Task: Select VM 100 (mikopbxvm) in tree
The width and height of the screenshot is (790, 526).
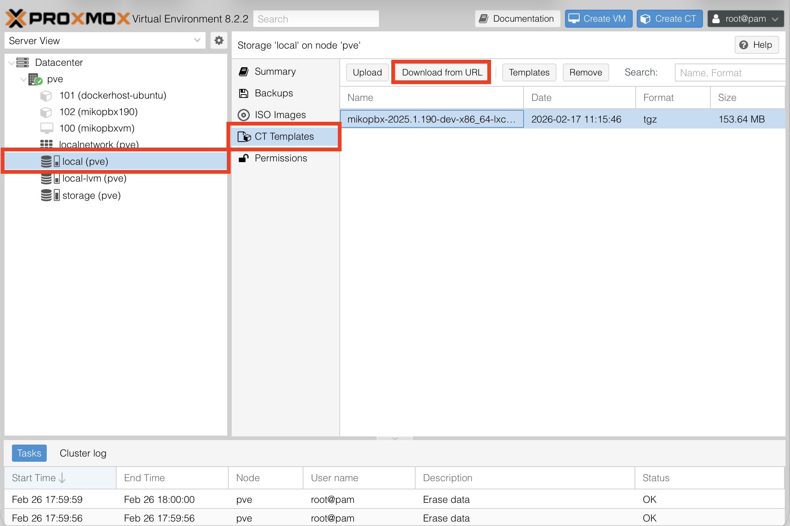Action: [97, 128]
